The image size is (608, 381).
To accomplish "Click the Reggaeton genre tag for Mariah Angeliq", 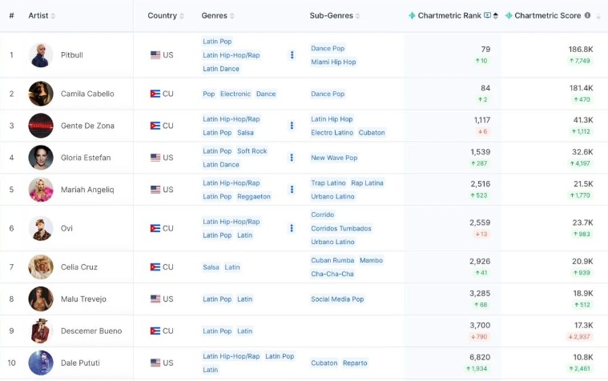I will pos(254,196).
